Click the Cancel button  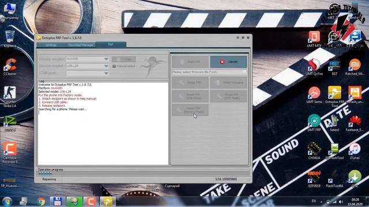point(228,62)
